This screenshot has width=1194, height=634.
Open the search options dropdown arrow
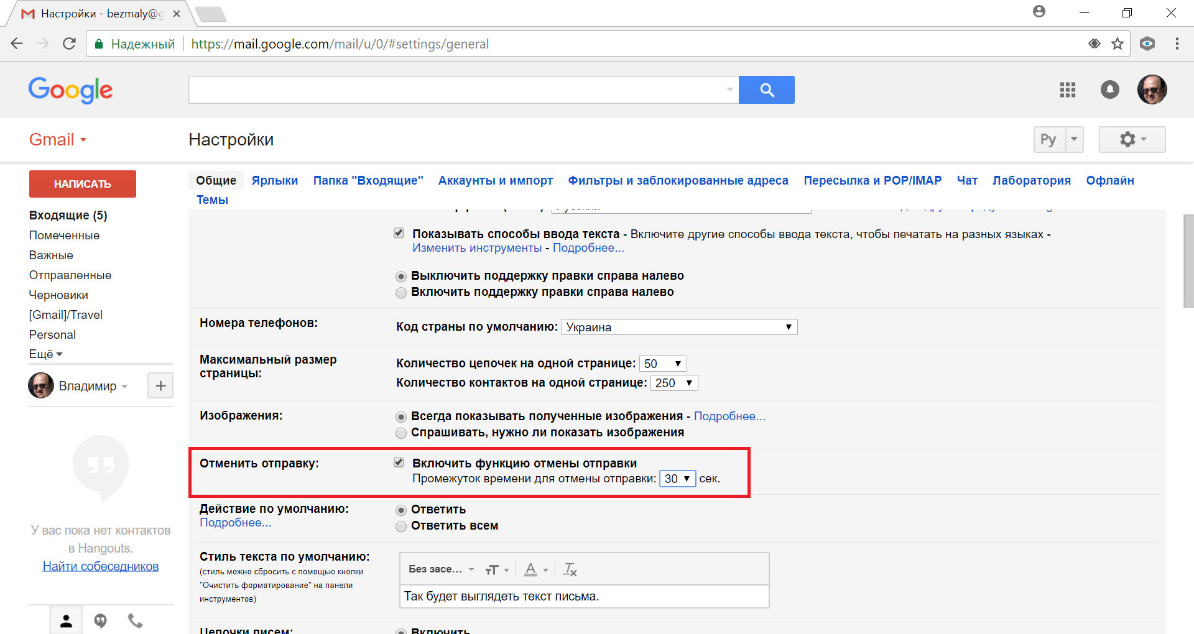point(730,90)
